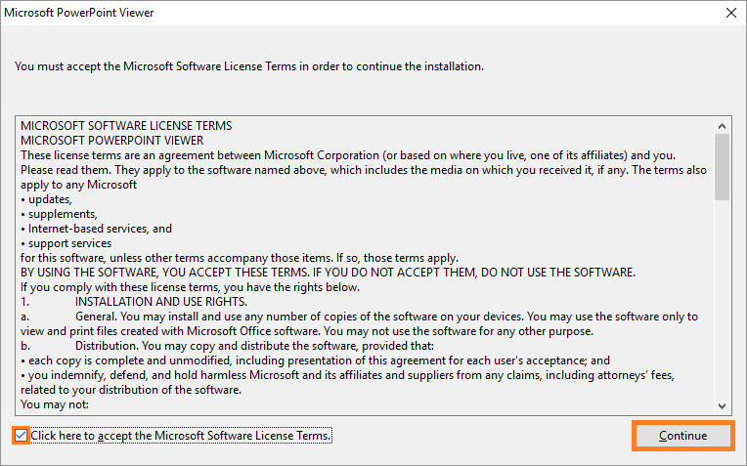The image size is (747, 466).
Task: Click the 'MICROSOFT POWERPOINT VIEWER' text line
Action: 112,141
